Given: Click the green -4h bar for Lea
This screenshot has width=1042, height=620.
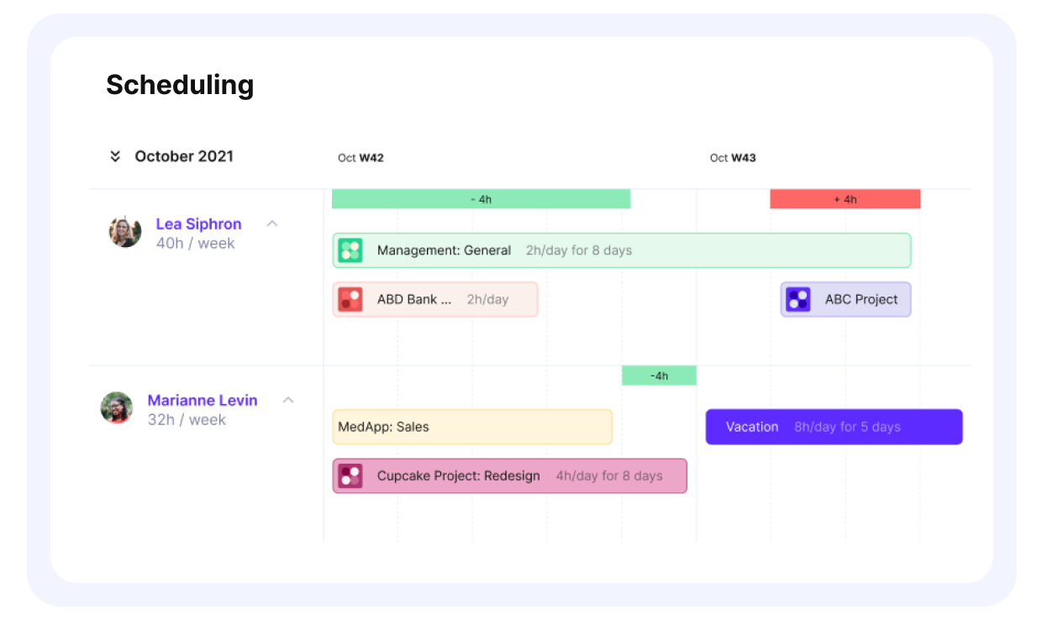Looking at the screenshot, I should click(x=481, y=199).
